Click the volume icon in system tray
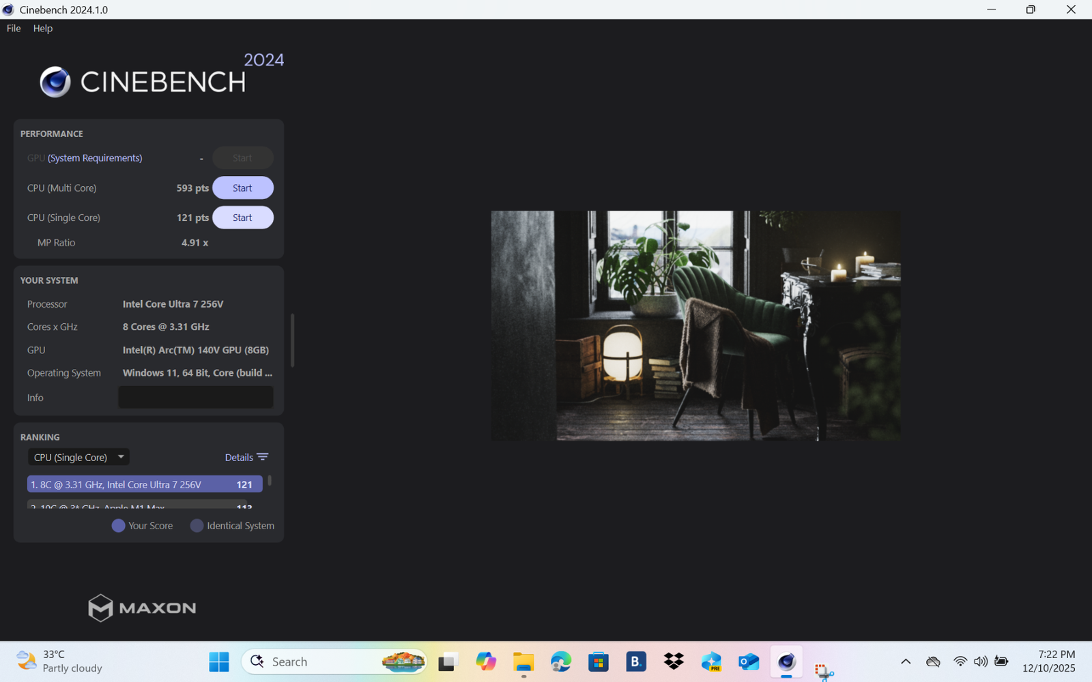 coord(981,662)
